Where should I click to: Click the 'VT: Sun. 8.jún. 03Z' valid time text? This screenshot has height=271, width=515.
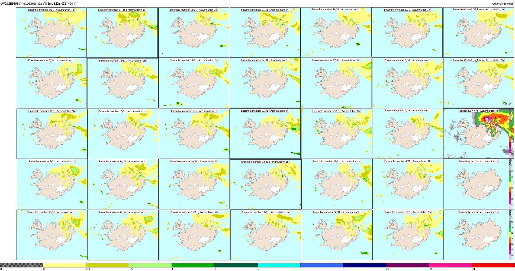tap(54, 4)
